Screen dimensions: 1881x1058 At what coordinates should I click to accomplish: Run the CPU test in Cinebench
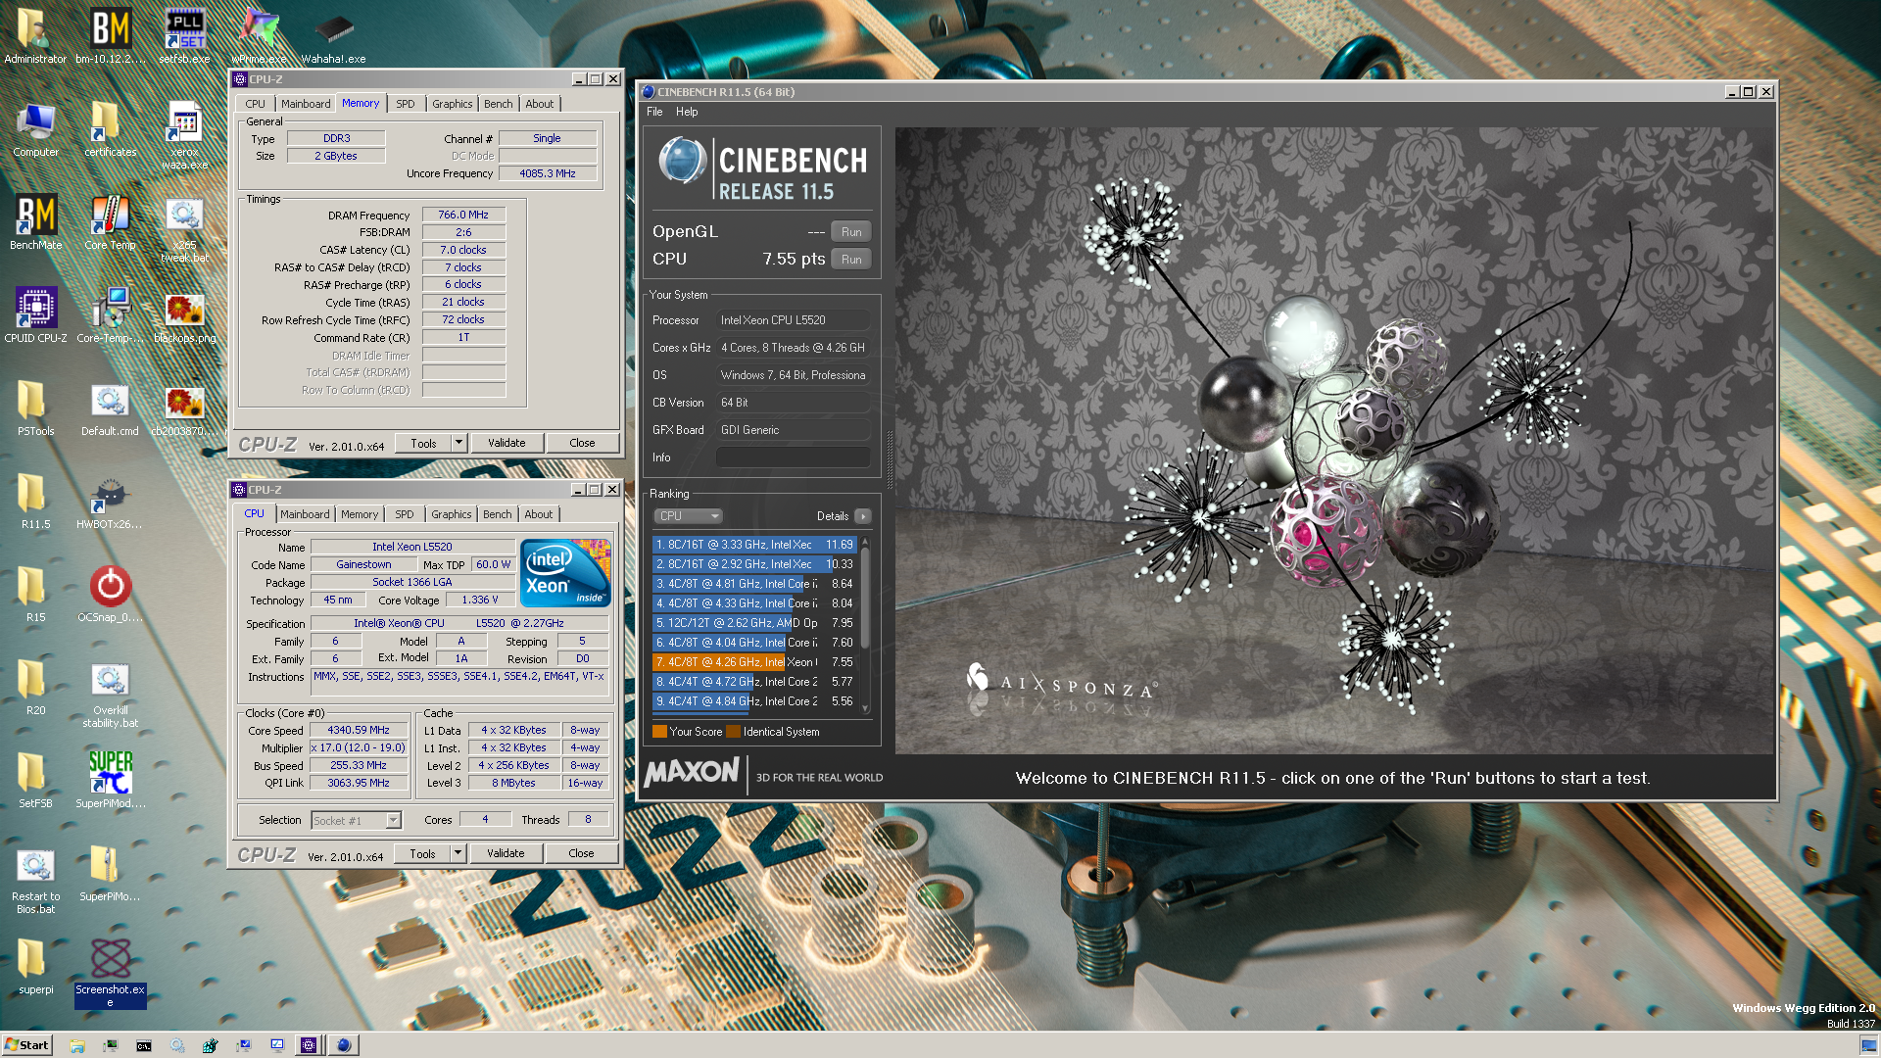[x=851, y=260]
